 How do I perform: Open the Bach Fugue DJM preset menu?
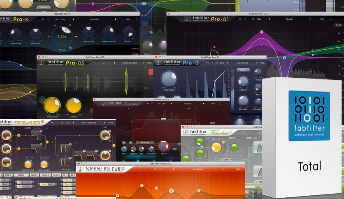pyautogui.click(x=89, y=123)
